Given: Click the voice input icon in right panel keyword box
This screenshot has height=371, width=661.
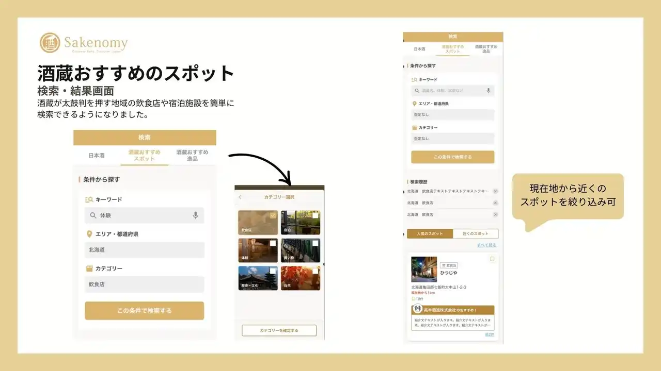Looking at the screenshot, I should pyautogui.click(x=488, y=91).
